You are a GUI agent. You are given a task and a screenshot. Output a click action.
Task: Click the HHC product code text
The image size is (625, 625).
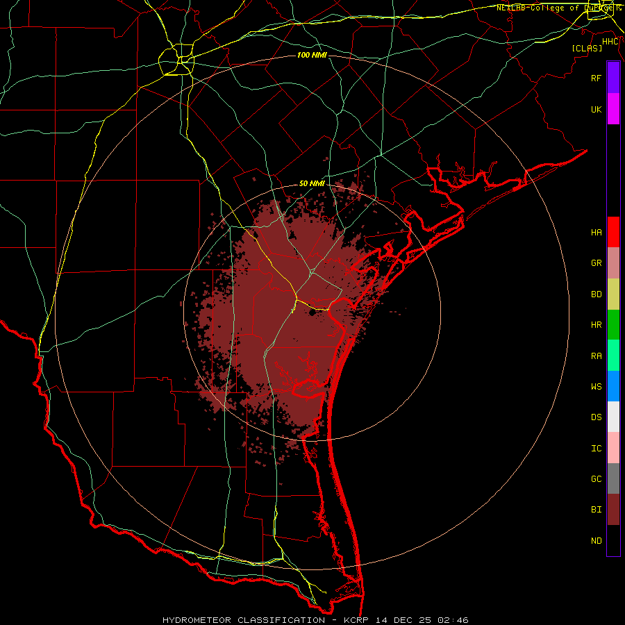[x=610, y=42]
